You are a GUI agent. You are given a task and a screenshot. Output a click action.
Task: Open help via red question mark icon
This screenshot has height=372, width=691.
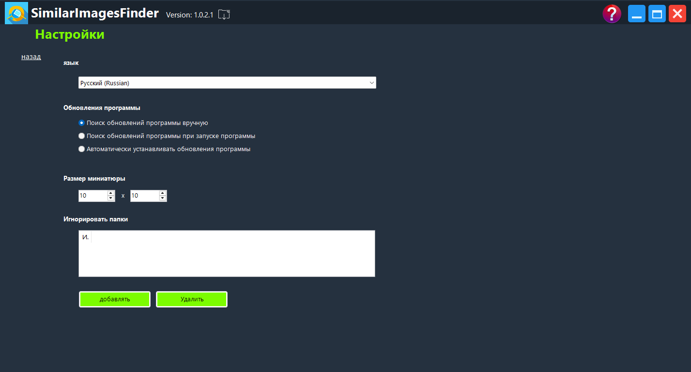pyautogui.click(x=612, y=14)
